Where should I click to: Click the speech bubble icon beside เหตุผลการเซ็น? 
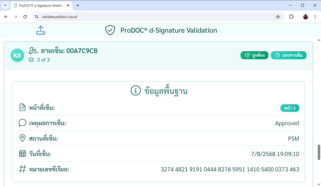pos(23,123)
